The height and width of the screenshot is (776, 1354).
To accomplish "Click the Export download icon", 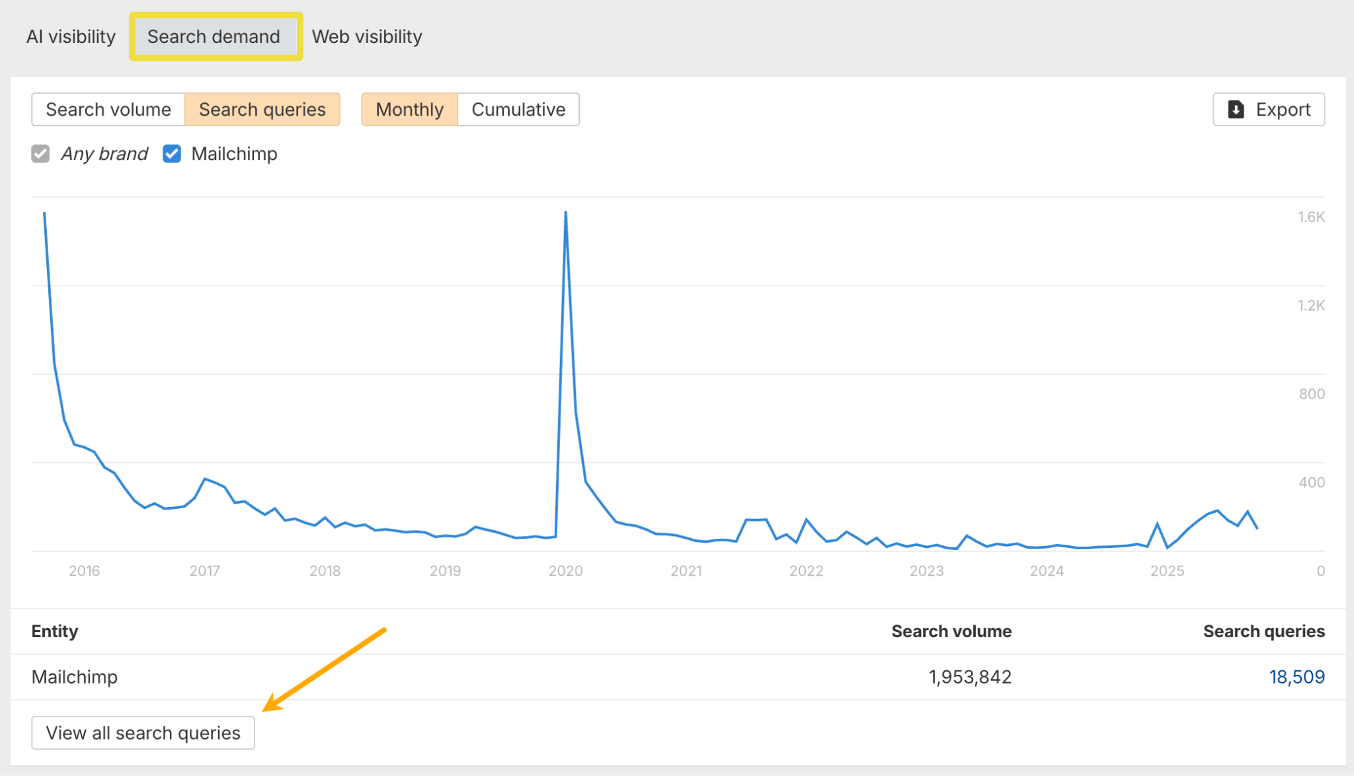I will click(x=1236, y=109).
